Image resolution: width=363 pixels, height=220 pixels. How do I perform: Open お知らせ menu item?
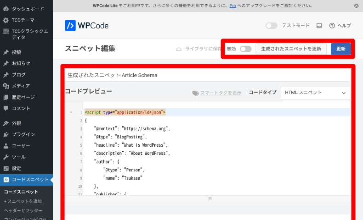[26, 63]
